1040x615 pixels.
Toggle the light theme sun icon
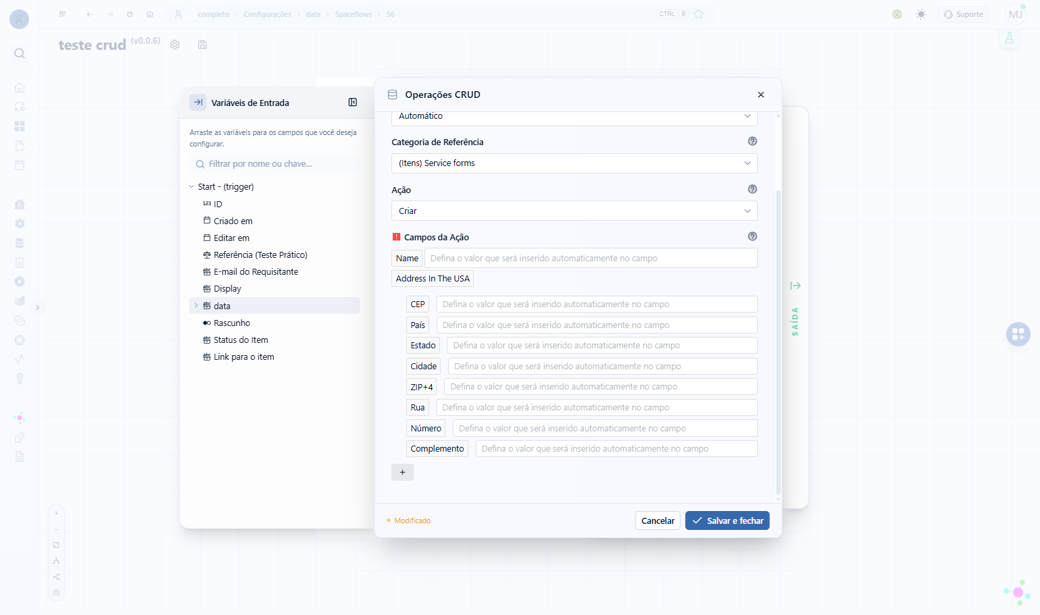tap(921, 14)
